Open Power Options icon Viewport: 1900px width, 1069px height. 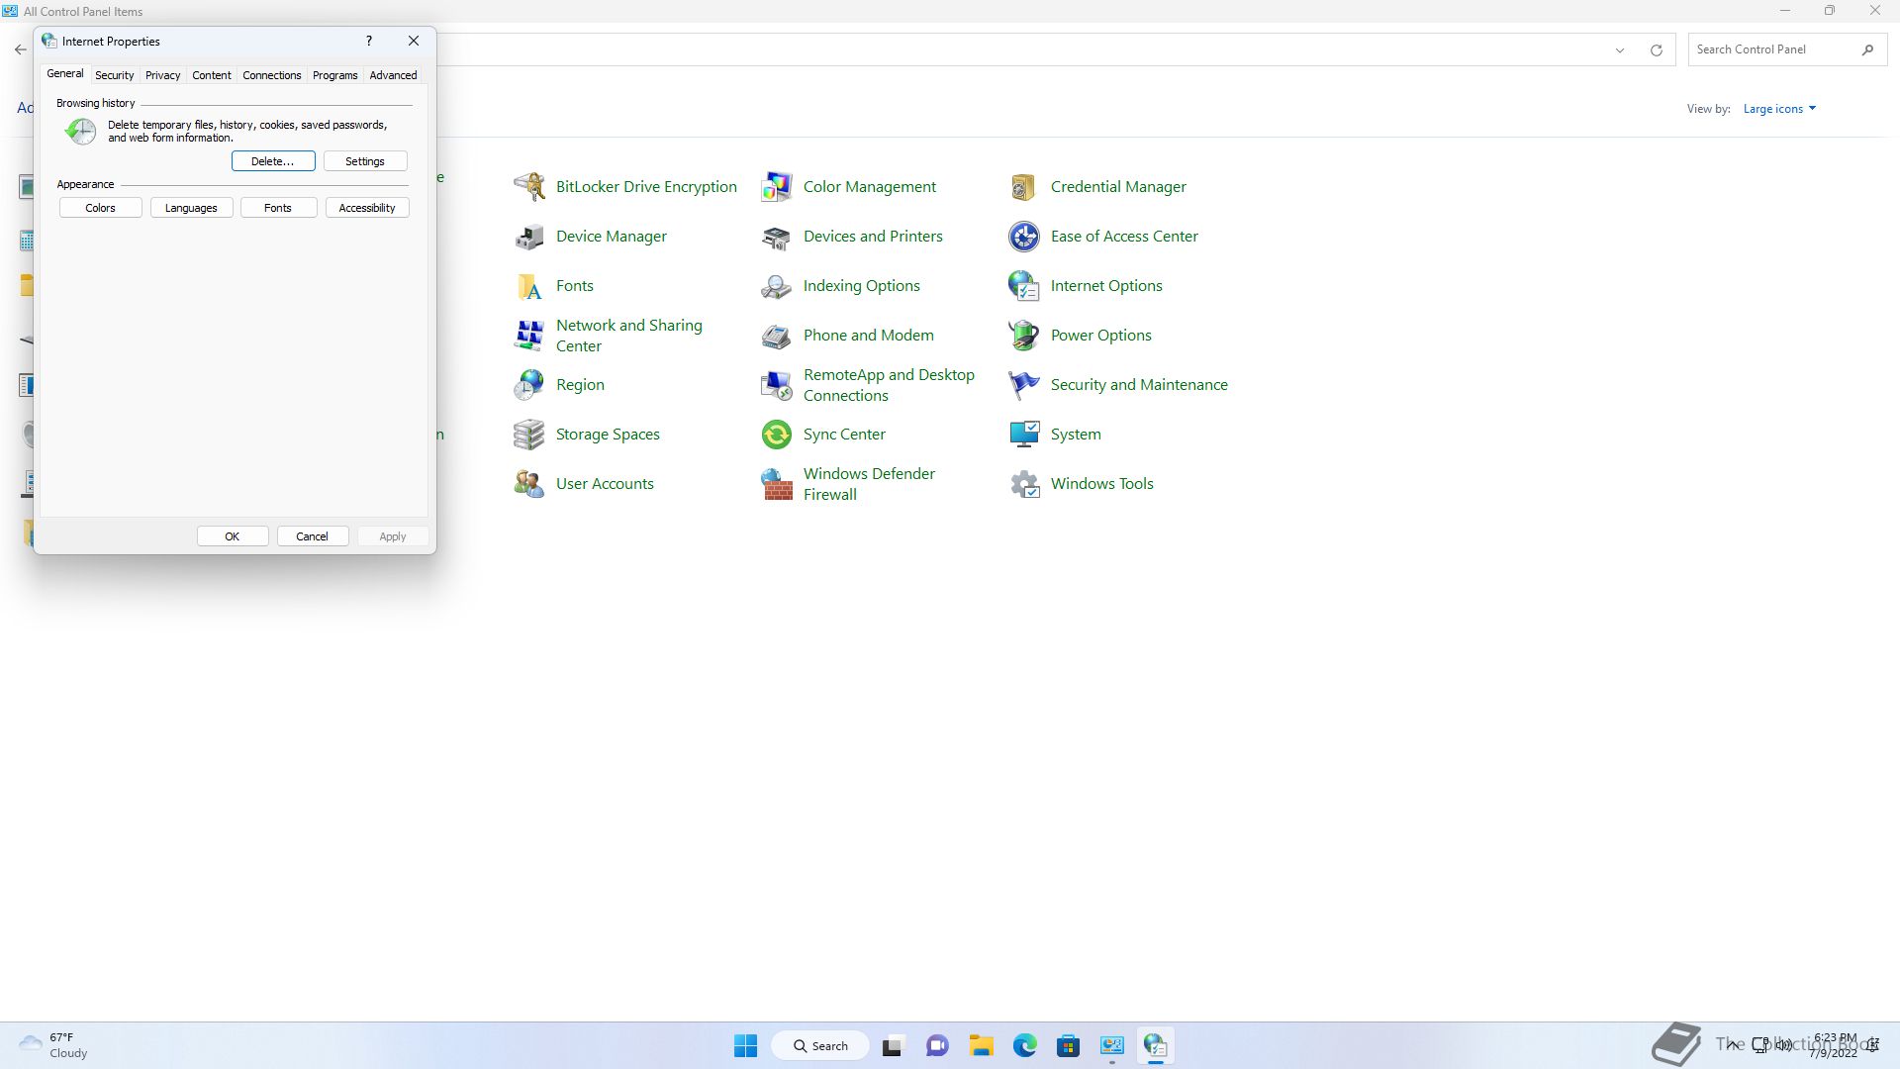coord(1024,335)
